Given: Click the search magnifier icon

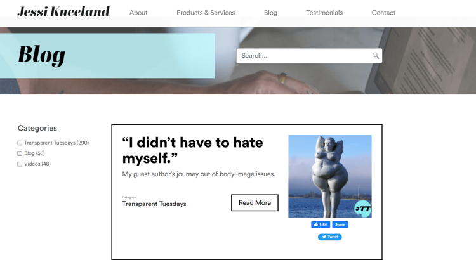Looking at the screenshot, I should pos(376,56).
